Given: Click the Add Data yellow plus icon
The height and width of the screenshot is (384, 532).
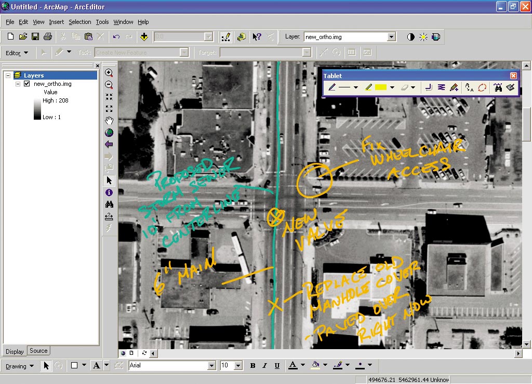Looking at the screenshot, I should [144, 37].
